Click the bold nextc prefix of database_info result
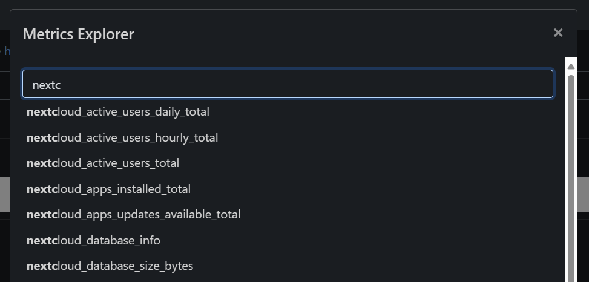This screenshot has height=282, width=589. [x=41, y=240]
